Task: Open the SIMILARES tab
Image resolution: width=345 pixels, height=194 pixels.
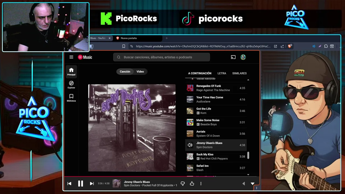Action: click(x=239, y=73)
